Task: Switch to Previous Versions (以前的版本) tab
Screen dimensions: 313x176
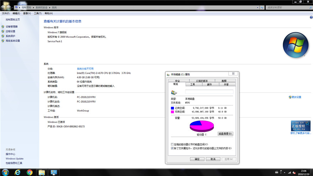Action: tap(202, 81)
